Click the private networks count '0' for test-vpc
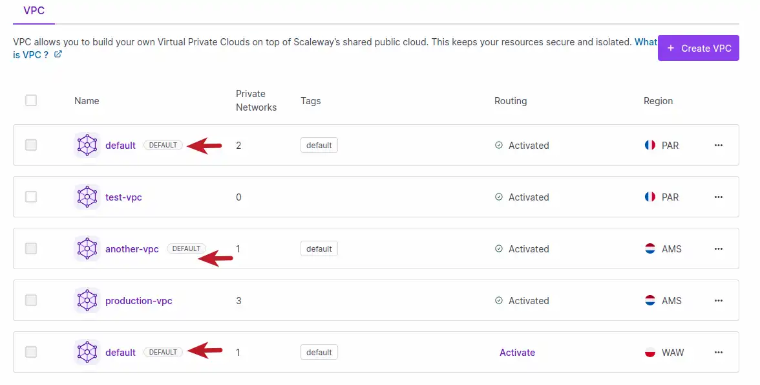Viewport: 760px width, 385px height. click(238, 197)
